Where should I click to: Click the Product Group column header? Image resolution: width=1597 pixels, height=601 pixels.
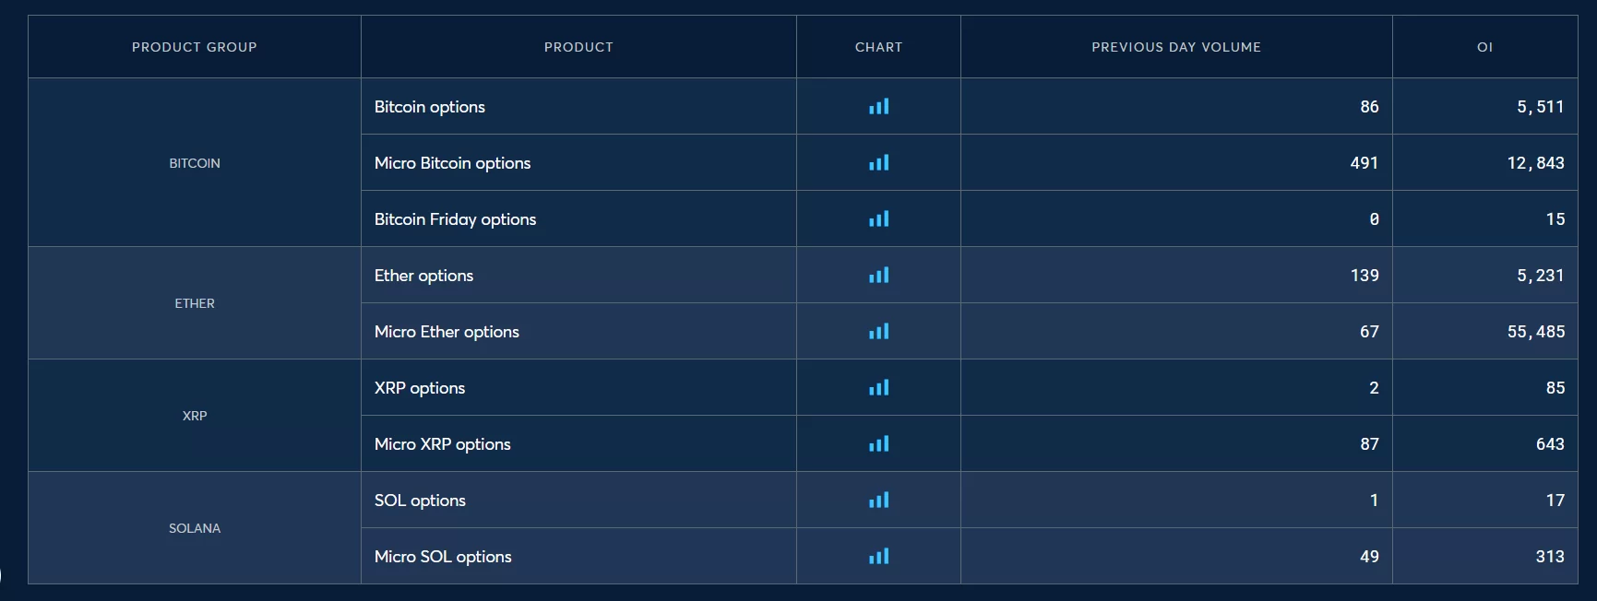[194, 47]
